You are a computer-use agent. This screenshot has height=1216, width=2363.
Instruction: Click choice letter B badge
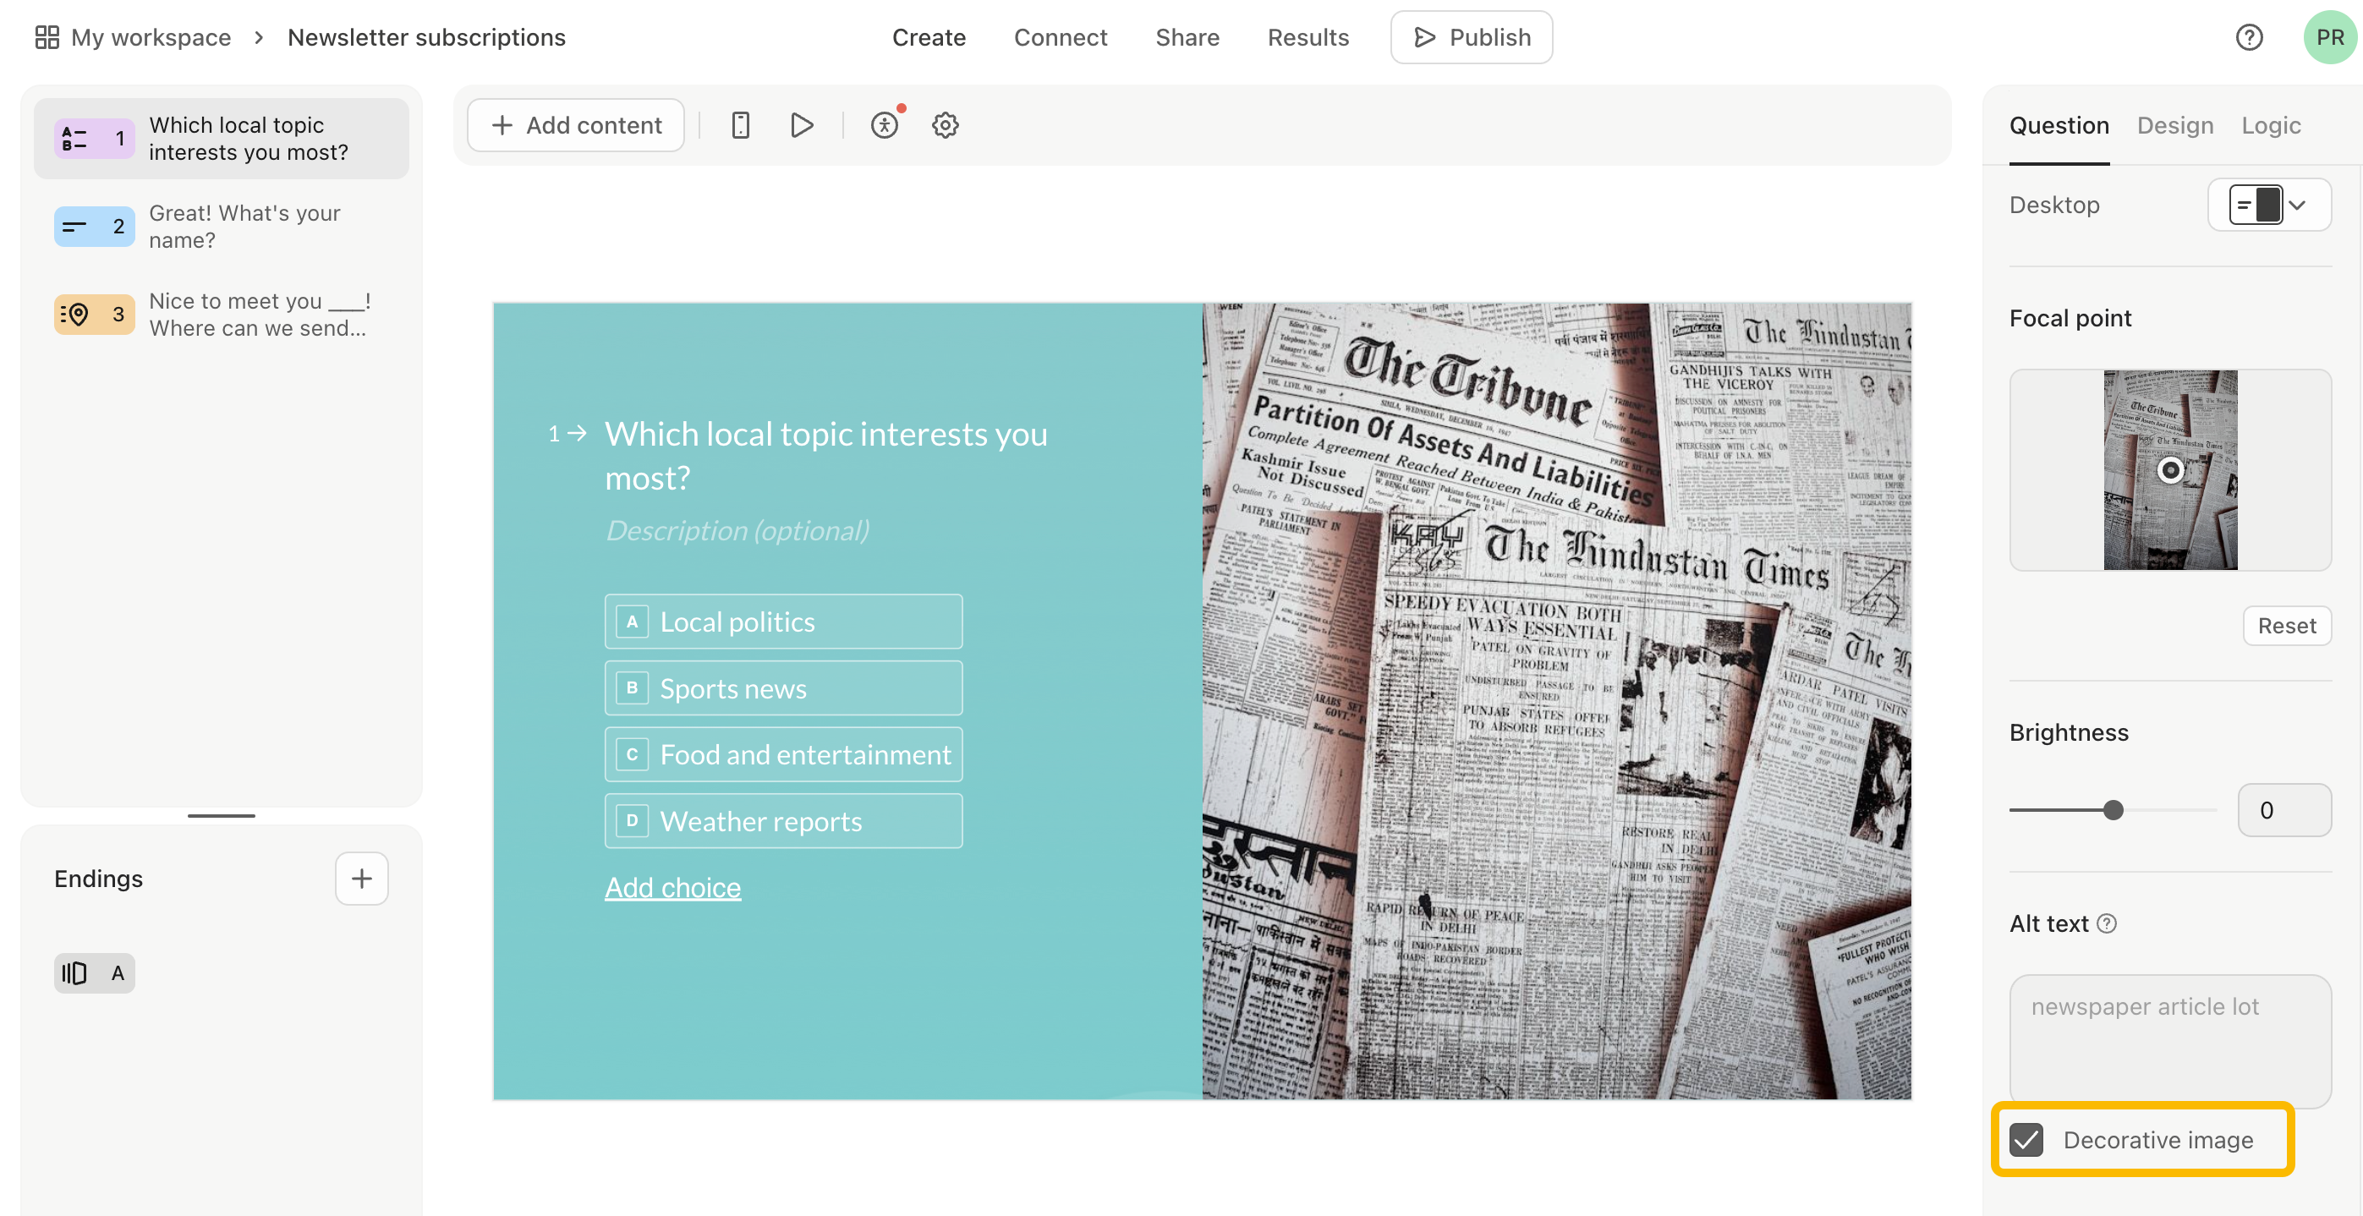[x=631, y=687]
